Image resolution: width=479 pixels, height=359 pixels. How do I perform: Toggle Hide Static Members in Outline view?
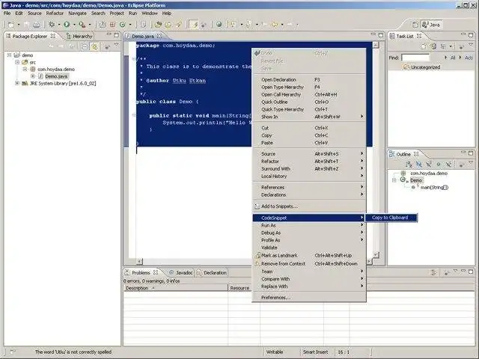click(x=429, y=165)
